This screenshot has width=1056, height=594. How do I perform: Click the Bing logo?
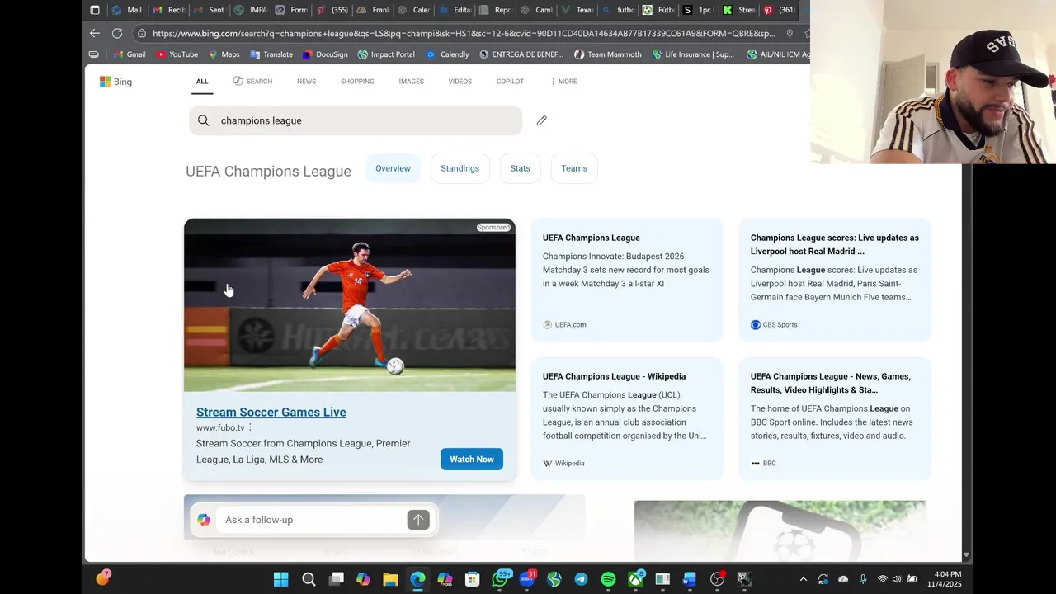(x=115, y=82)
